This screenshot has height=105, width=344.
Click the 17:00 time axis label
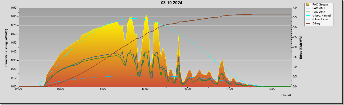(x=229, y=89)
